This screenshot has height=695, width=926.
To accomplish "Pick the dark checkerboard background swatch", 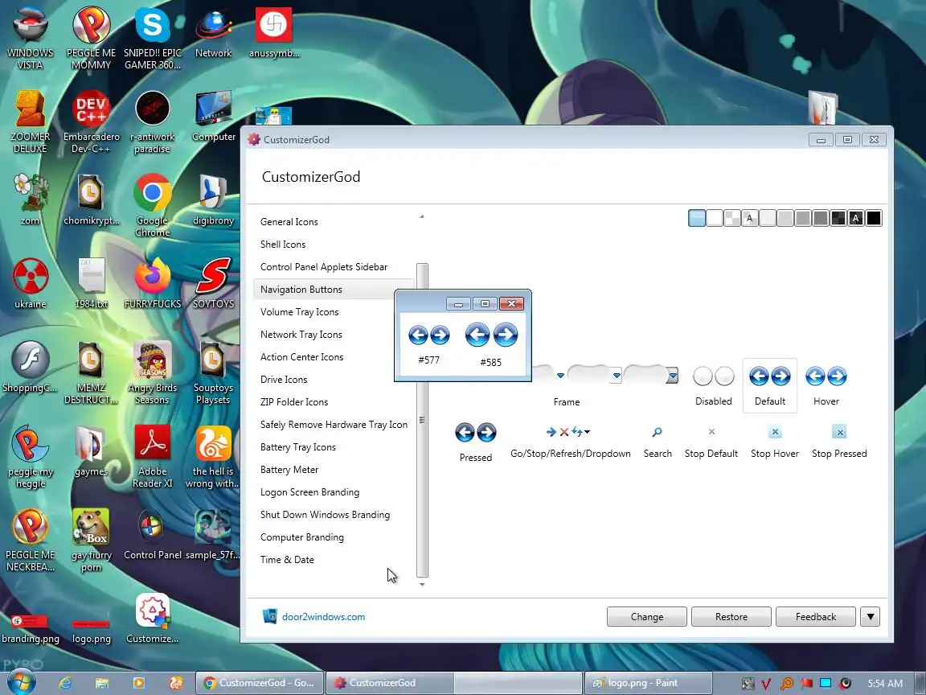I will (x=838, y=218).
